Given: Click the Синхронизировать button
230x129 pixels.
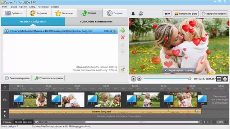Looking at the screenshot, I should pyautogui.click(x=17, y=78).
